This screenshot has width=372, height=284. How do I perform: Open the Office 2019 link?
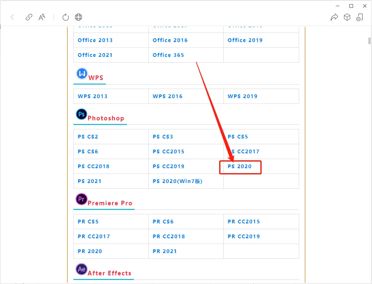(245, 40)
